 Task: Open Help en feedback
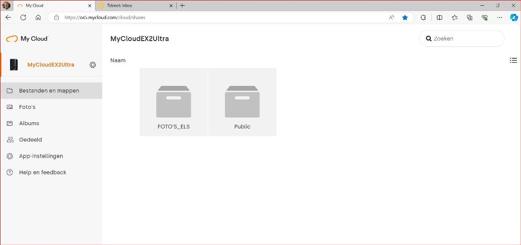43,172
